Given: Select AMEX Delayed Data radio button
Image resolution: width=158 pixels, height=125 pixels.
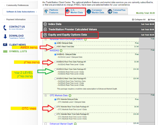Looking at the screenshot, I should [x=55, y=43].
